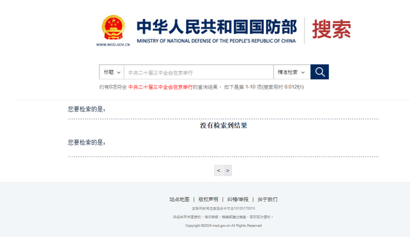410x237 pixels.
Task: Click the national emblem logo
Action: tap(113, 27)
